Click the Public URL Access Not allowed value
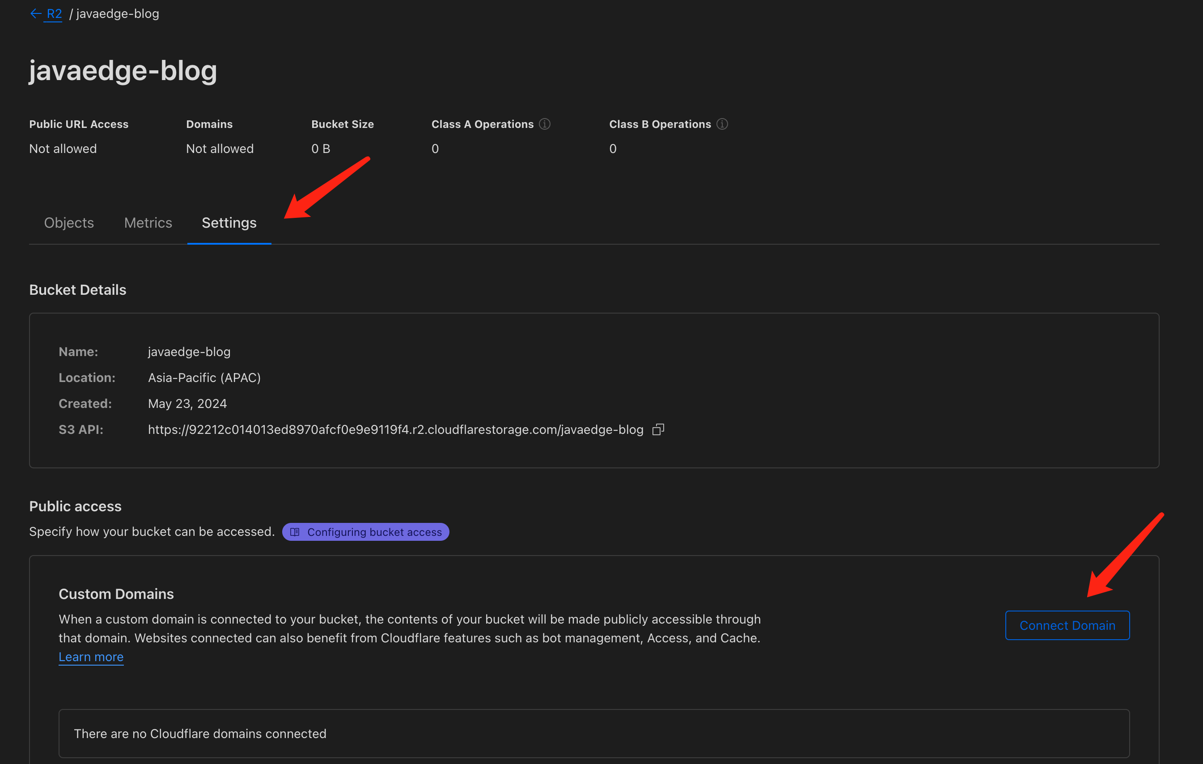 pyautogui.click(x=63, y=149)
